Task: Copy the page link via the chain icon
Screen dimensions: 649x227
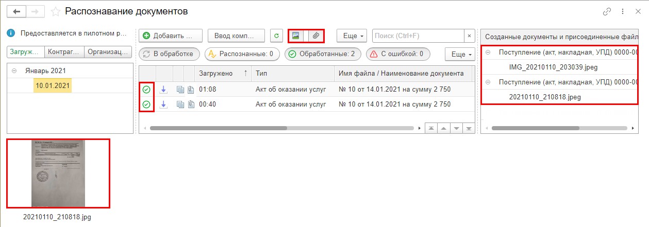Action: pyautogui.click(x=607, y=11)
